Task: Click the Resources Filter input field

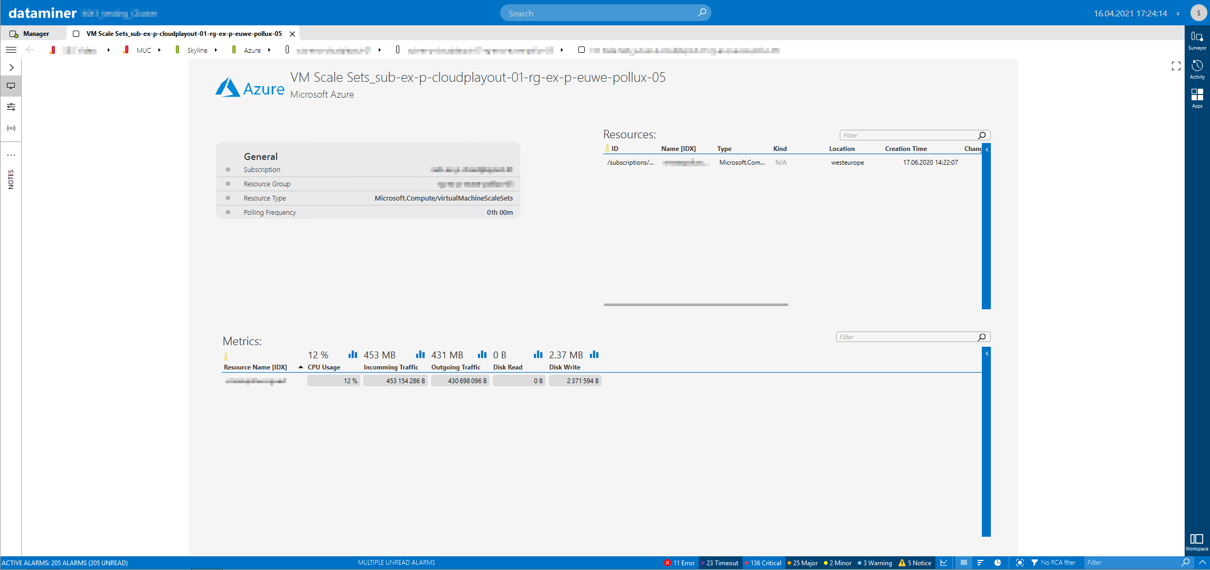Action: 915,136
